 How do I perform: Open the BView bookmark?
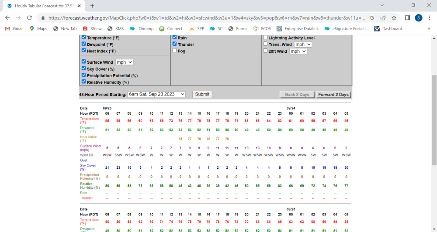92,29
